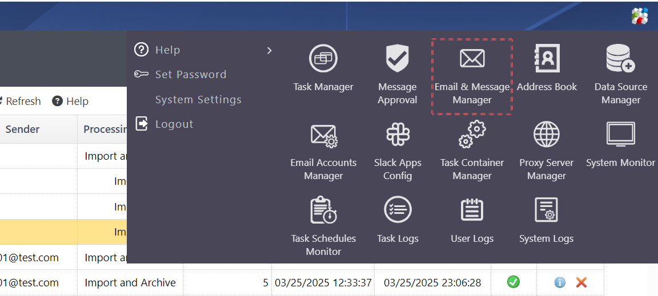Click the red X delete icon
Screen dimensions: 658x296
[581, 282]
